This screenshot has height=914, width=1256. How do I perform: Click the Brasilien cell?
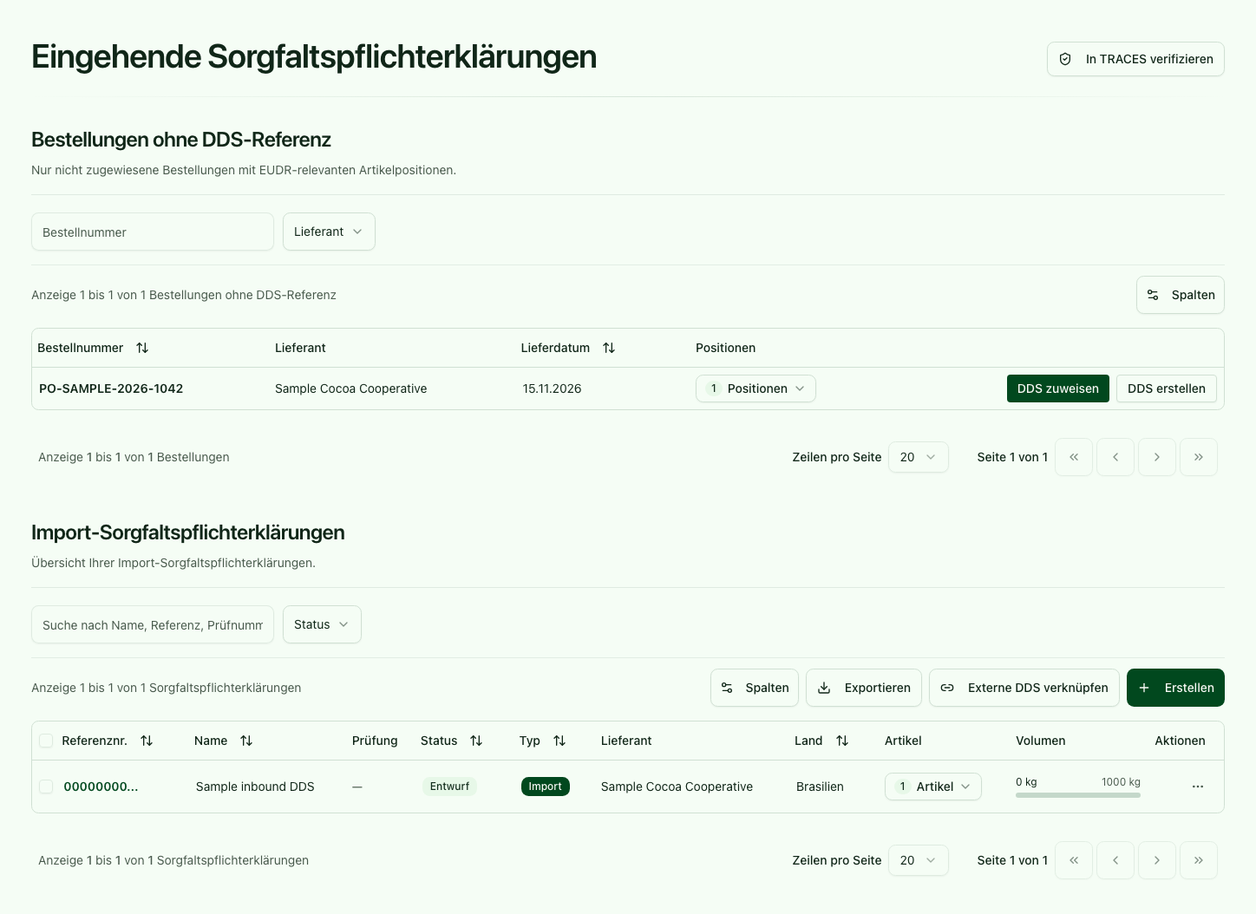820,787
